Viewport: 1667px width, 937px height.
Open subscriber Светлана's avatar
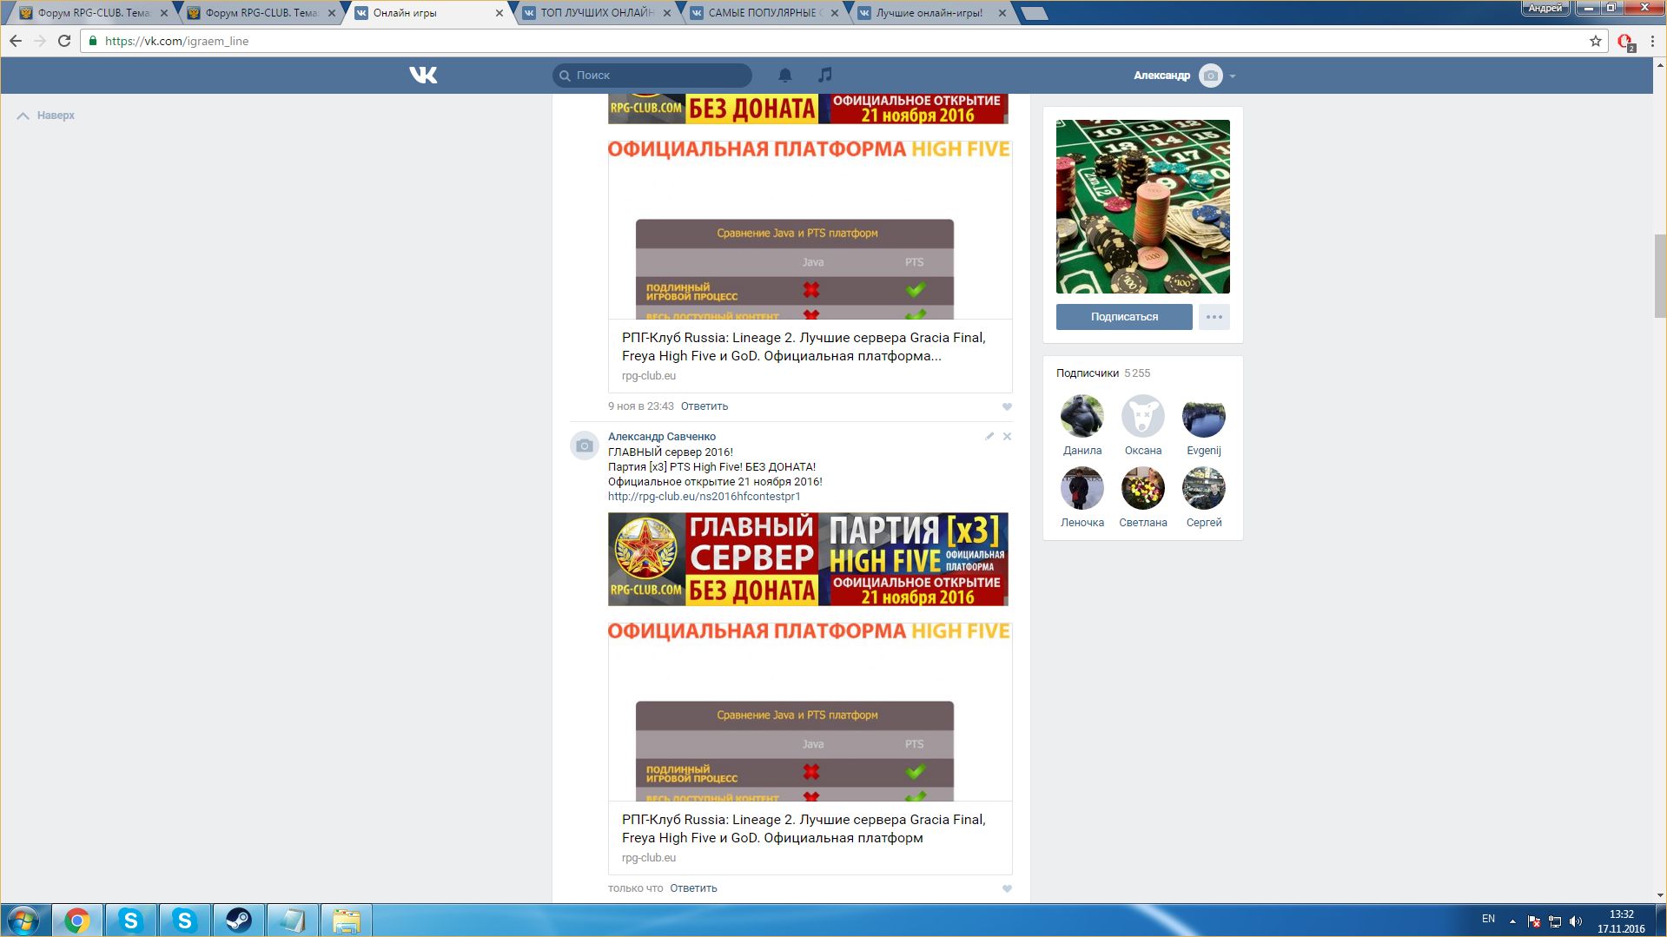point(1143,489)
